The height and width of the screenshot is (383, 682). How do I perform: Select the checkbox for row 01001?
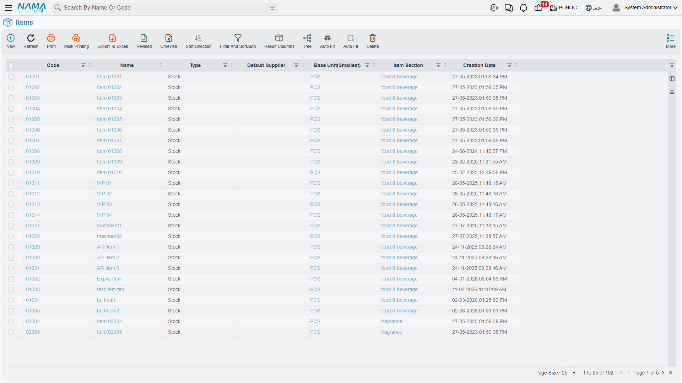coord(11,77)
